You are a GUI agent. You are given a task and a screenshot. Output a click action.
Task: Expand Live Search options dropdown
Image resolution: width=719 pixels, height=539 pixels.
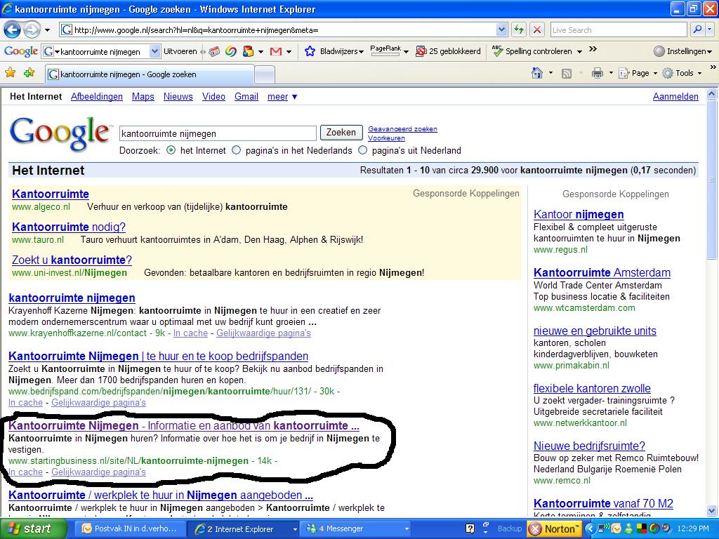click(x=710, y=29)
